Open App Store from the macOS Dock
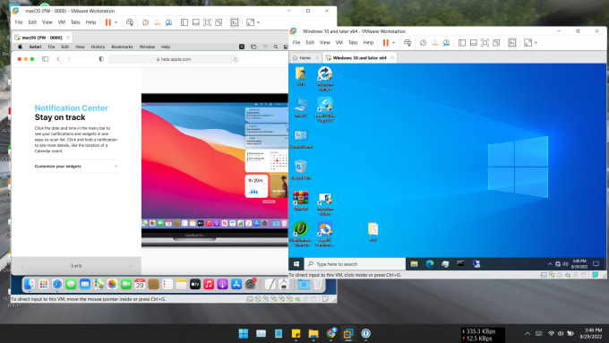Screen dimensions: 609x343 [x=236, y=285]
